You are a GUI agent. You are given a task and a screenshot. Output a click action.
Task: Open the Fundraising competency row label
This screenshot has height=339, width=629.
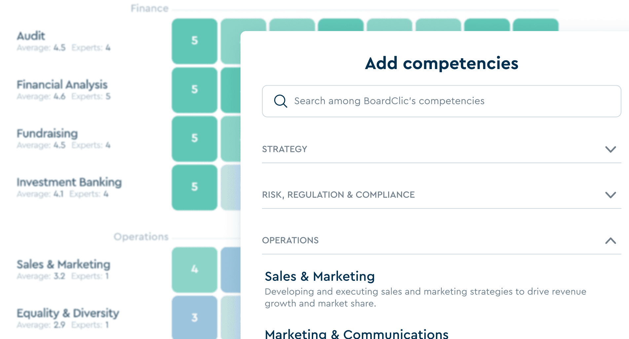tap(47, 133)
